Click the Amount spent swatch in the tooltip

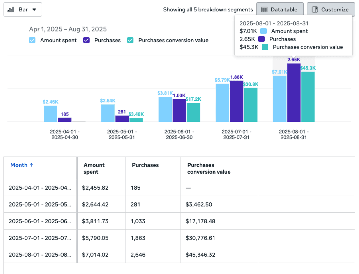[x=264, y=31]
